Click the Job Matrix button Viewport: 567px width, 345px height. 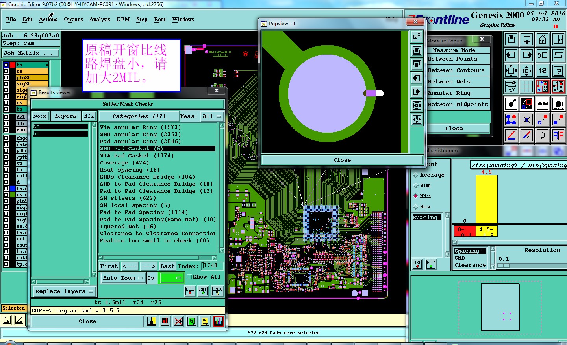point(30,53)
